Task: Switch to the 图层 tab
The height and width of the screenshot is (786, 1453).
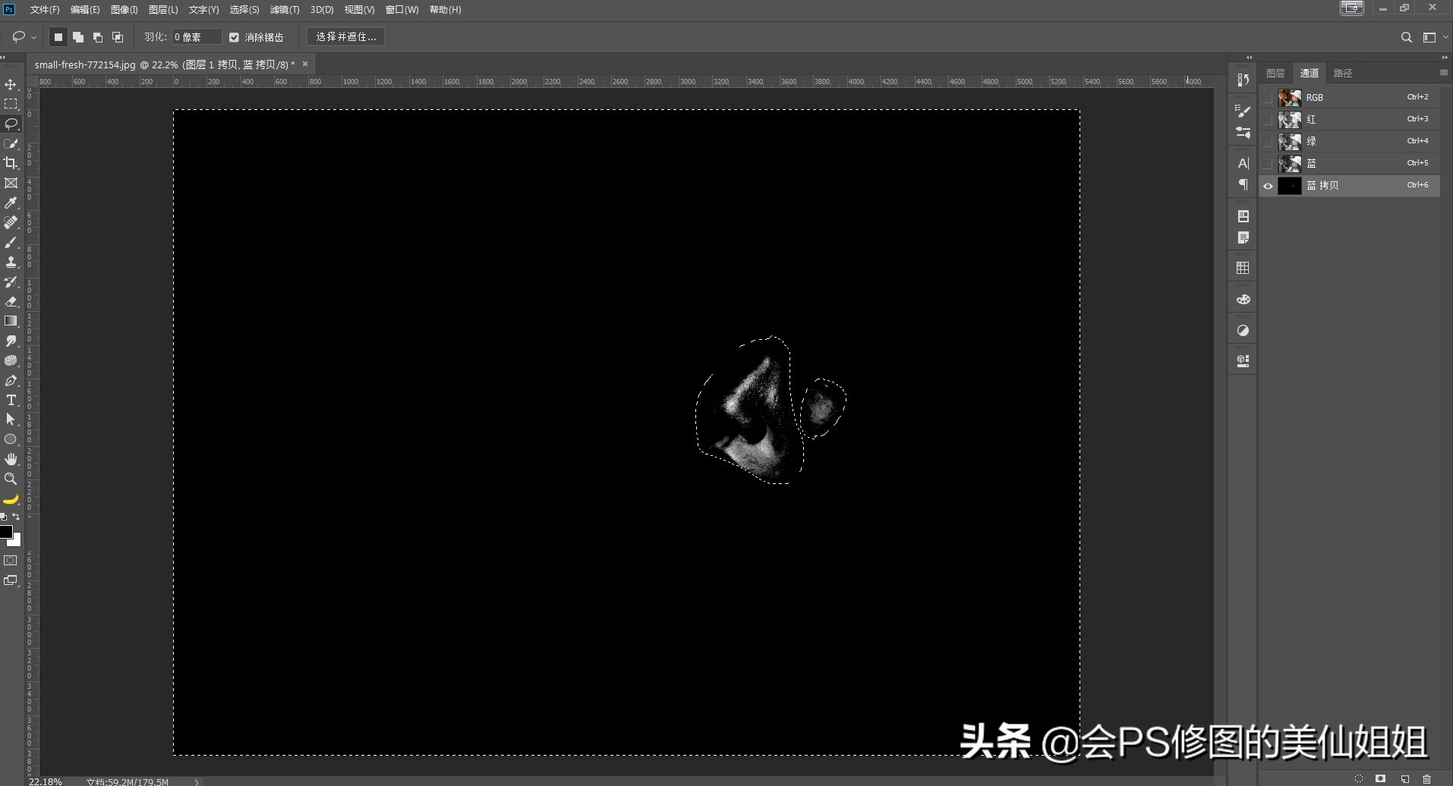Action: pyautogui.click(x=1275, y=73)
